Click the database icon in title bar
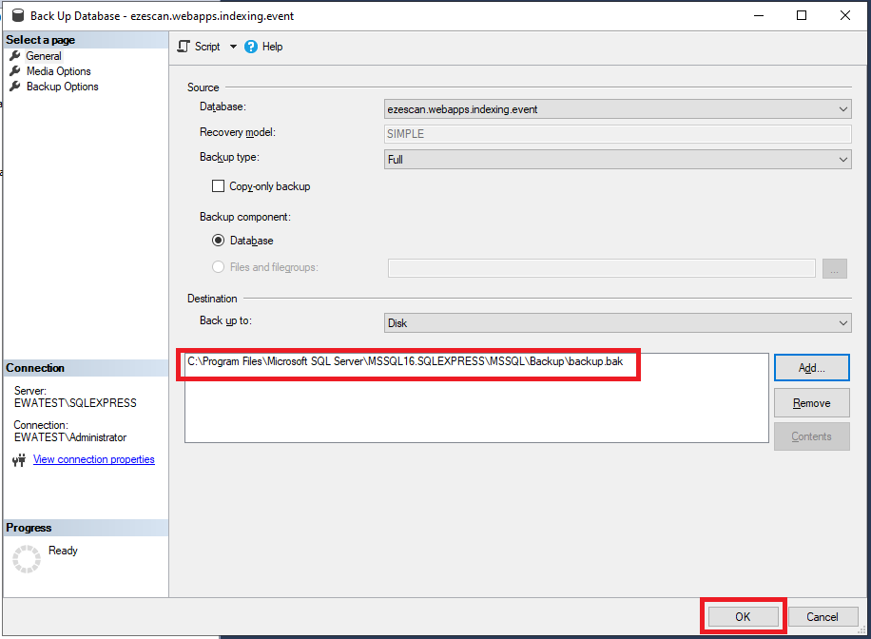Screen dimensions: 871x639 point(17,16)
